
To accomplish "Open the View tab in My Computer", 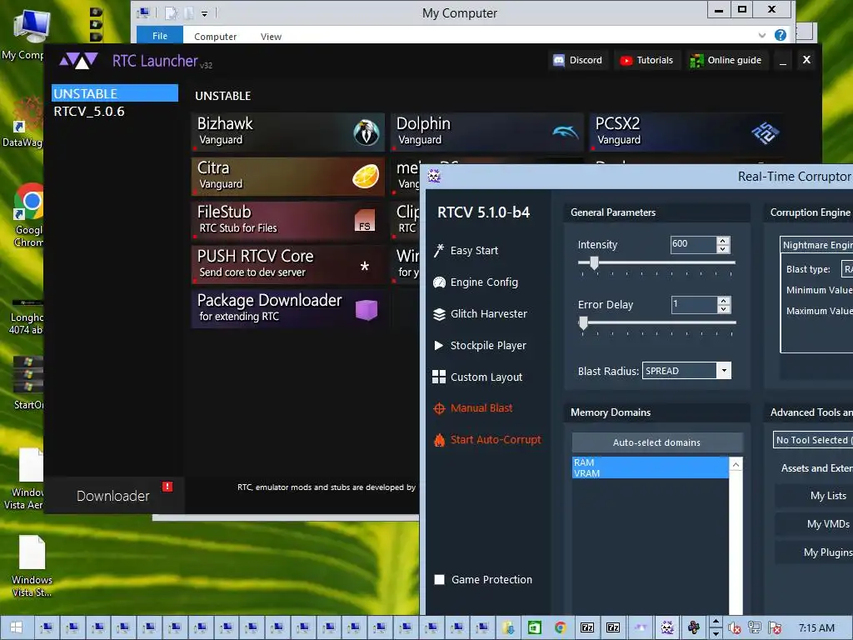I will [271, 37].
